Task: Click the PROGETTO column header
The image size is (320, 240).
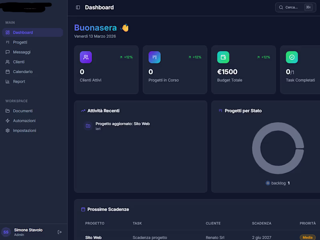Action: pyautogui.click(x=95, y=223)
